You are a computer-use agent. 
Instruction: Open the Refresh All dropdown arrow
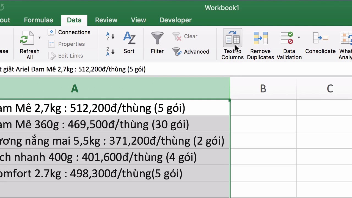[x=39, y=38]
